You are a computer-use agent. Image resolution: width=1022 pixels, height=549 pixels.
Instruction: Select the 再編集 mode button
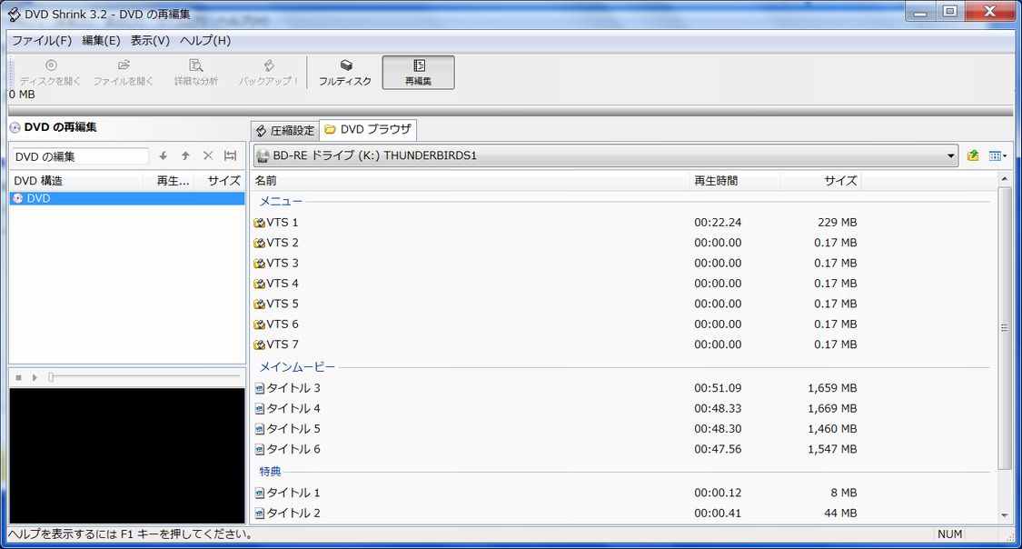pyautogui.click(x=419, y=73)
